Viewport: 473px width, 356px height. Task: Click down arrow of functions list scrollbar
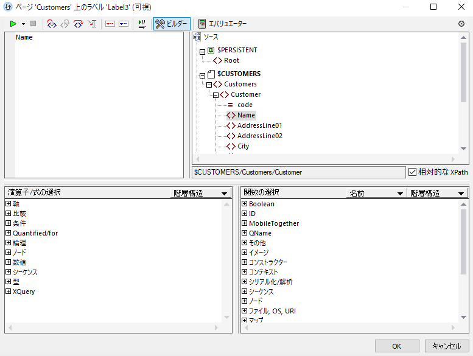coord(464,317)
